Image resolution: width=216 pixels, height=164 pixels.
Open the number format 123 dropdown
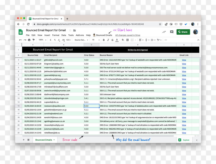(x=68, y=40)
